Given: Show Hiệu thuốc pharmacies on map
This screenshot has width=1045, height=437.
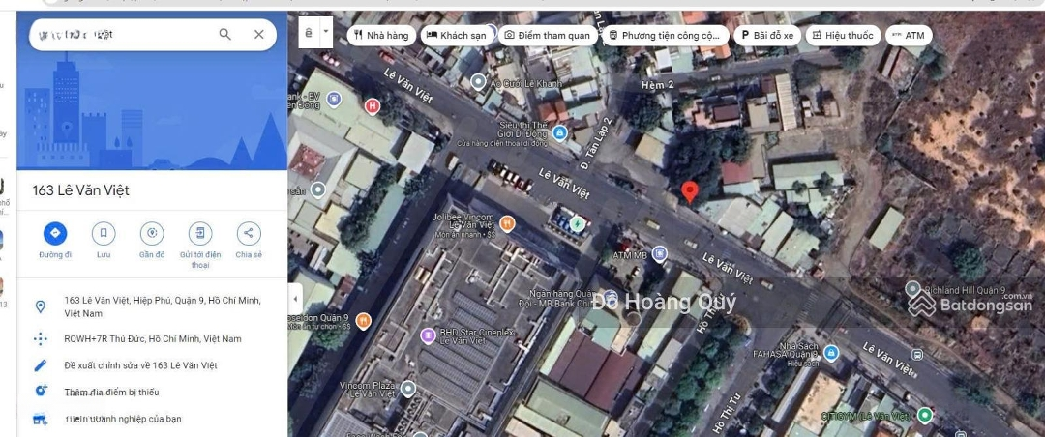Looking at the screenshot, I should [x=842, y=36].
